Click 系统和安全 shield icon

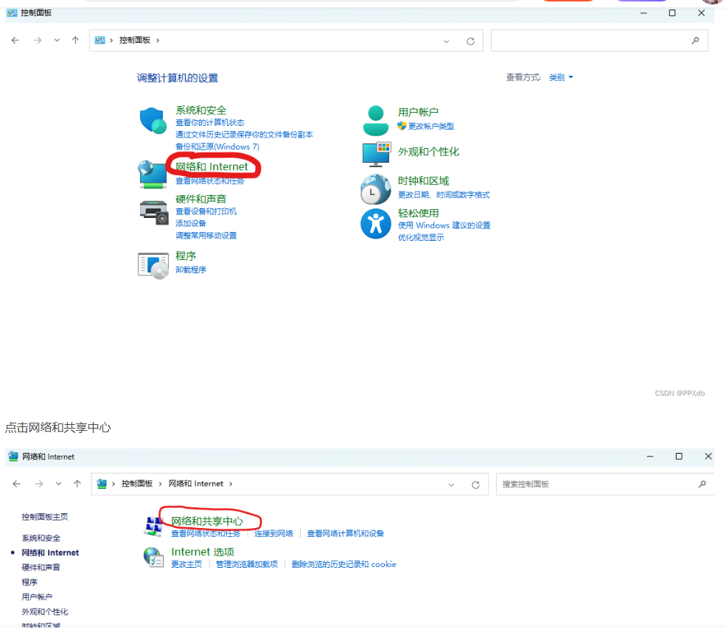[x=153, y=120]
